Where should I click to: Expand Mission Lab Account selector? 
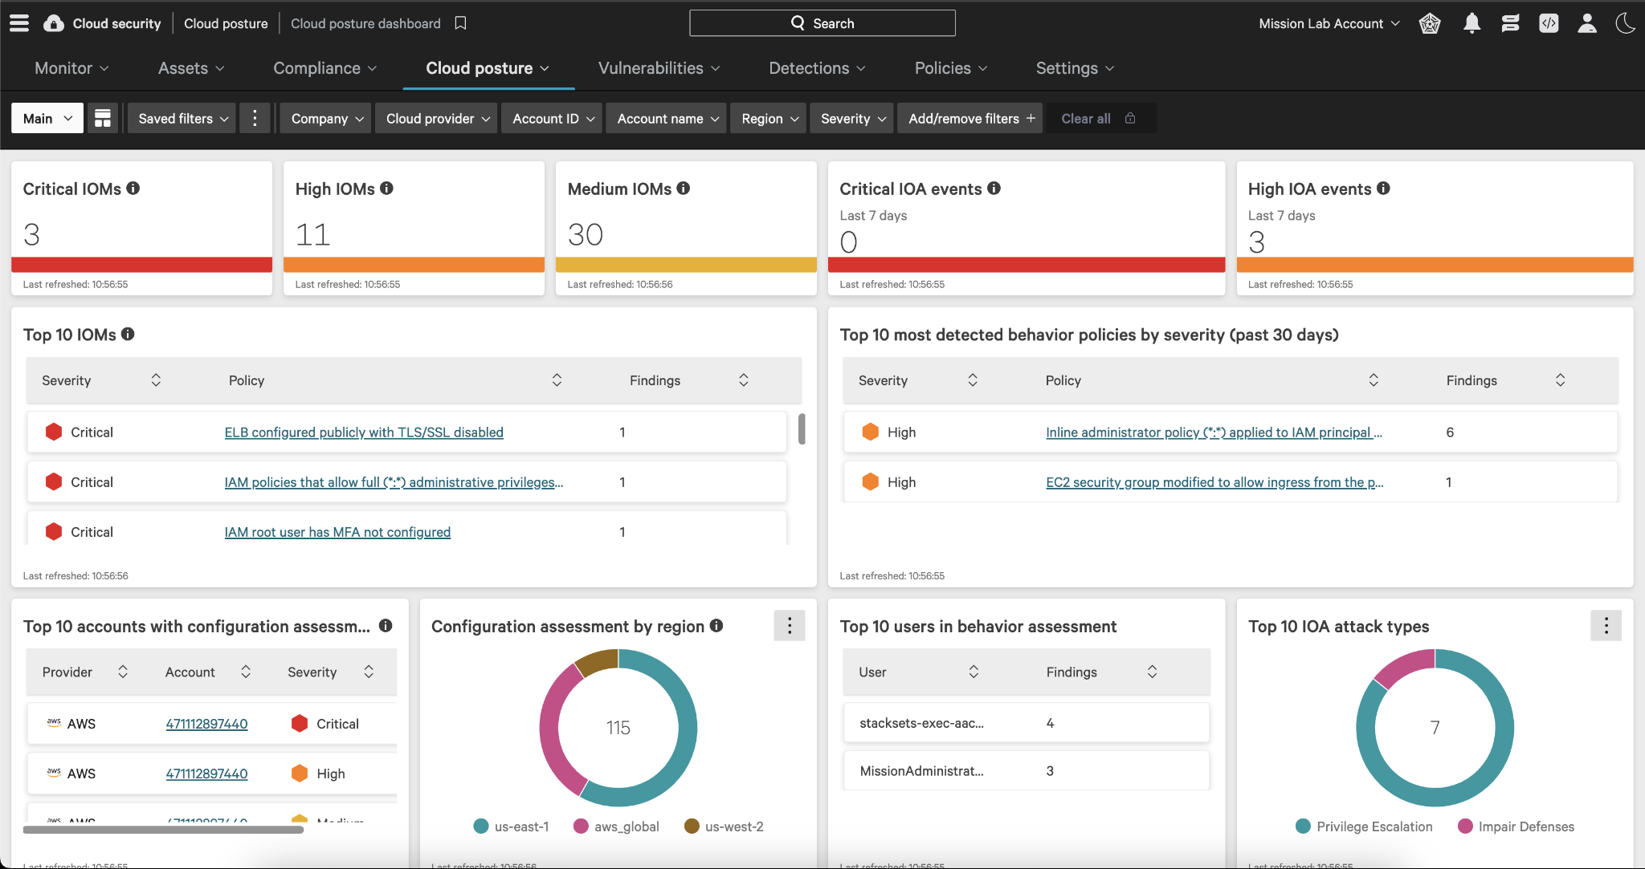(1329, 23)
